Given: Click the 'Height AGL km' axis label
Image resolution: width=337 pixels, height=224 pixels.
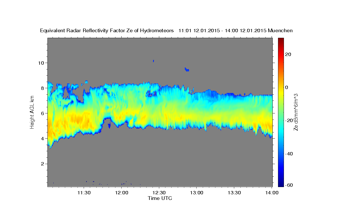Looking at the screenshot, I should coord(32,112).
